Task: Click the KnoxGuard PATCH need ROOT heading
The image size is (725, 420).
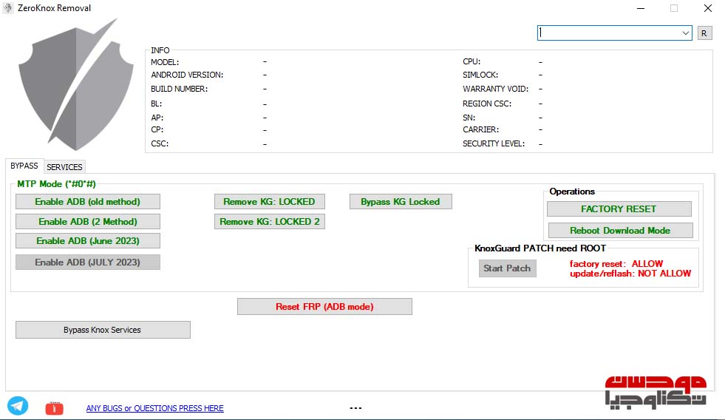Action: tap(540, 248)
